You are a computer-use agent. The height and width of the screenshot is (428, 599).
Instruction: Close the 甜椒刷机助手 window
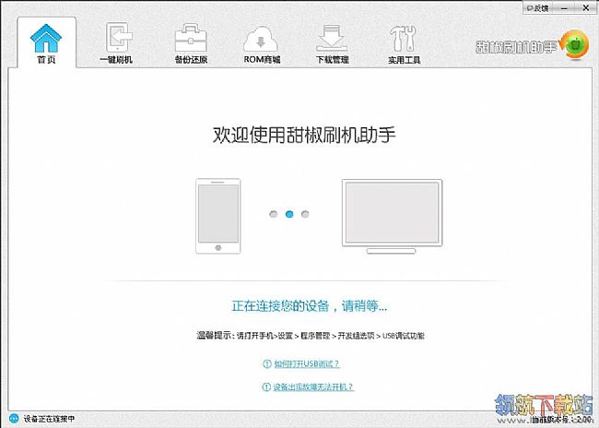[586, 7]
